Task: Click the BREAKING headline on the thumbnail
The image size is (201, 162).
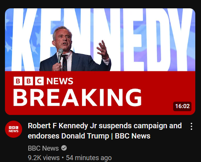Action: click(77, 98)
